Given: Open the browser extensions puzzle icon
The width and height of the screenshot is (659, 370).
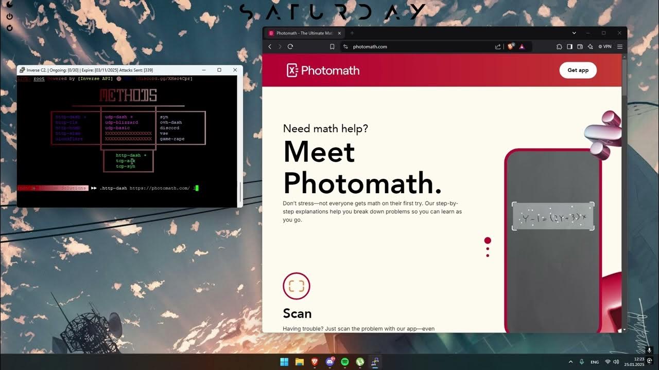Looking at the screenshot, I should 560,47.
